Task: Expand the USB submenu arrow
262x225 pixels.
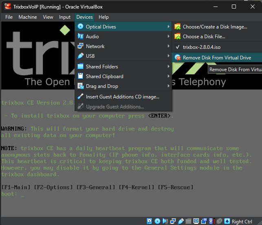Action: (168, 56)
